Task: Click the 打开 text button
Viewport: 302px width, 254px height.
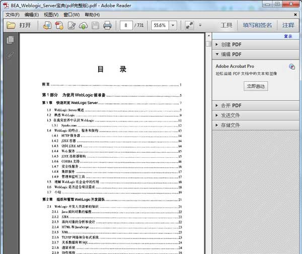Action: [25, 25]
